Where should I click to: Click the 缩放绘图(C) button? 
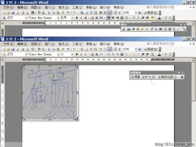click(167, 77)
